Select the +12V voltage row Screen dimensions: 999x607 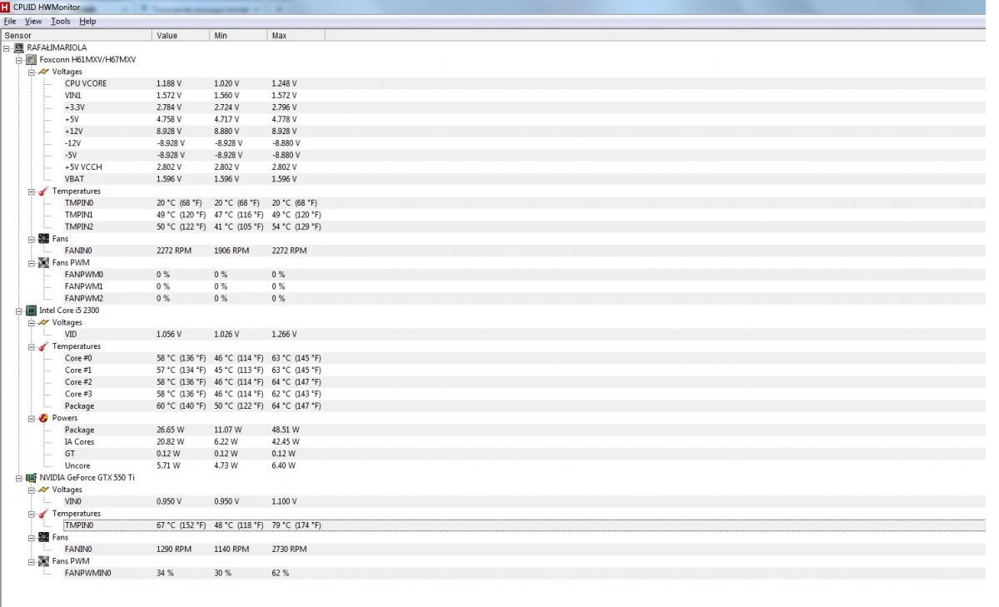(524, 131)
